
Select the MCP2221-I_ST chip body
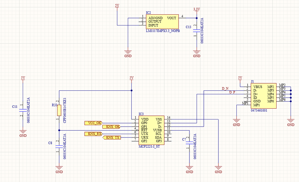[151, 130]
